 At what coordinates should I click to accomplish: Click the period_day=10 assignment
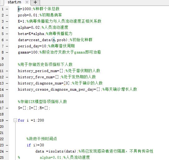click(x=32, y=46)
